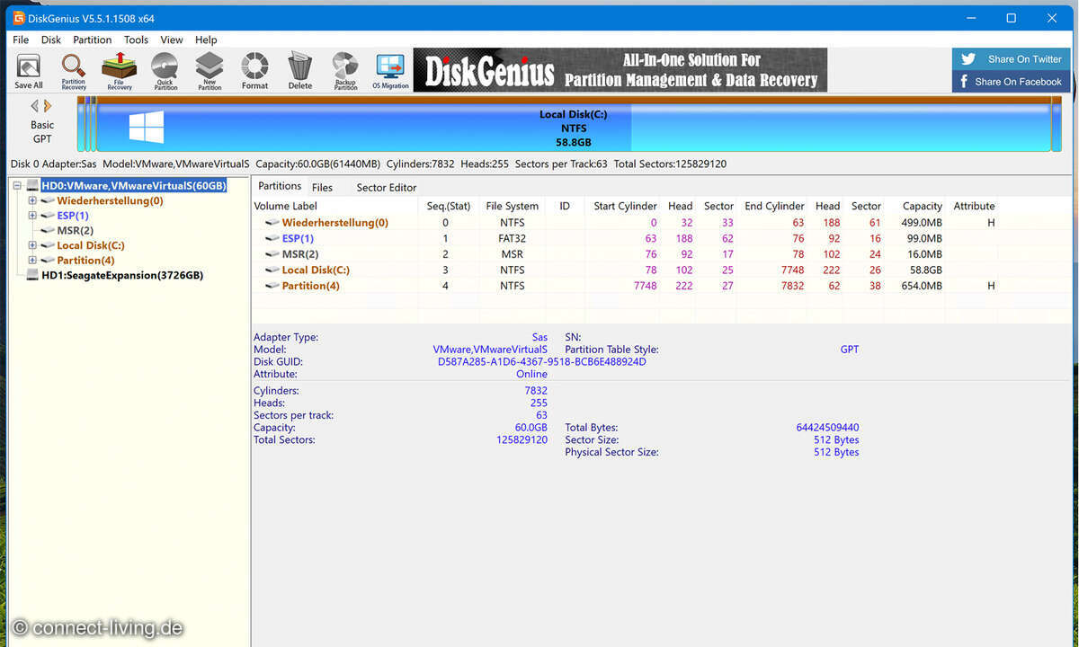Click the disk icon beside HD0 in the tree
This screenshot has height=647, width=1079.
33,186
